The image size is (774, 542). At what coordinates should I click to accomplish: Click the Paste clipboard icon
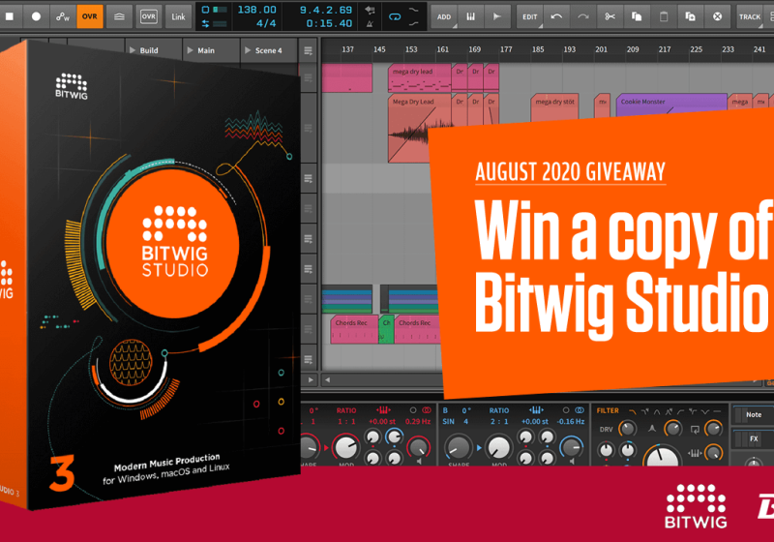tap(663, 15)
